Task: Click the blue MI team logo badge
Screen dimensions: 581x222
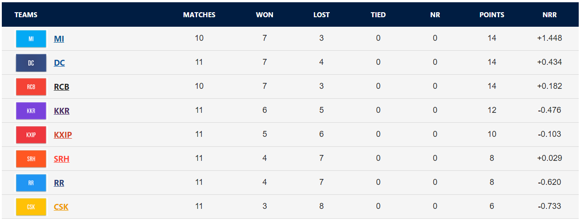Action: [x=31, y=39]
